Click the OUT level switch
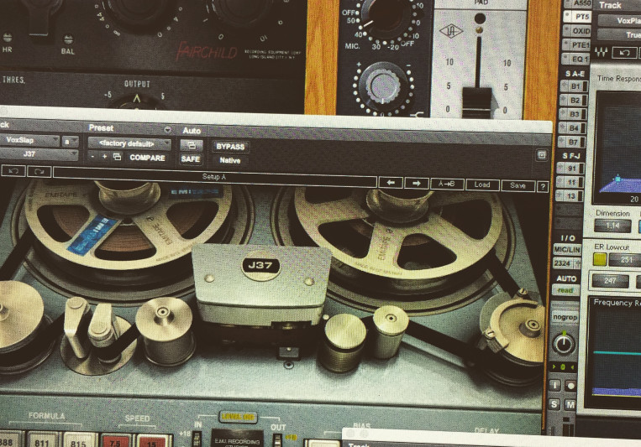Screen dimensions: 641x447 click(277, 439)
